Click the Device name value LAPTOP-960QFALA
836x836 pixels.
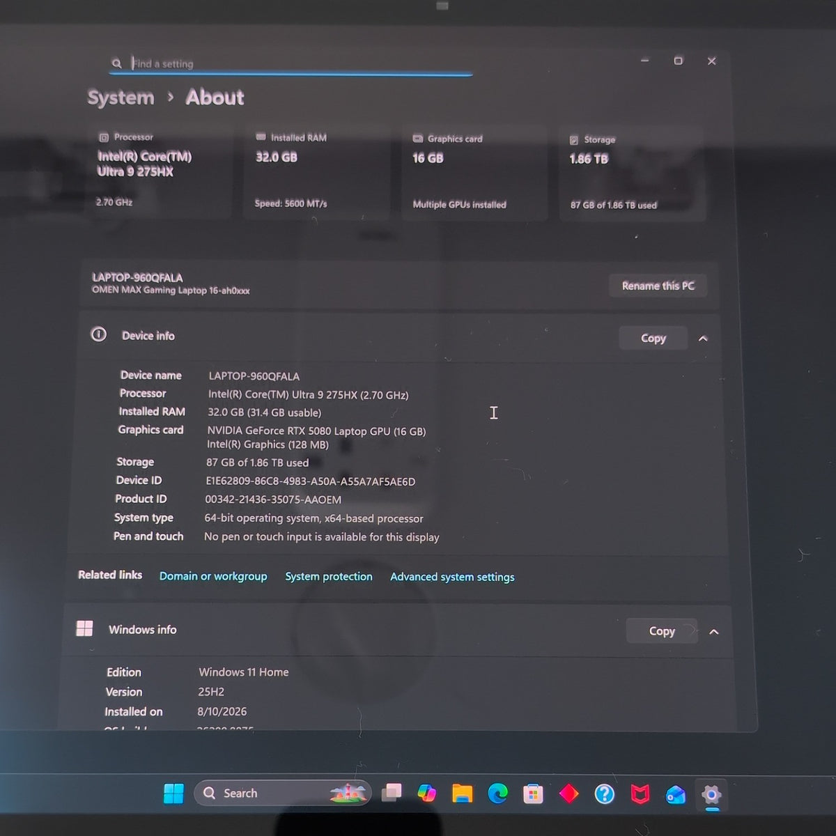pos(254,376)
